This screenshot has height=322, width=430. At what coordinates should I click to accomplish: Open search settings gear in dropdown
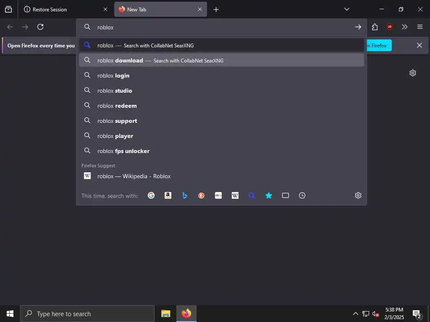[x=358, y=195]
